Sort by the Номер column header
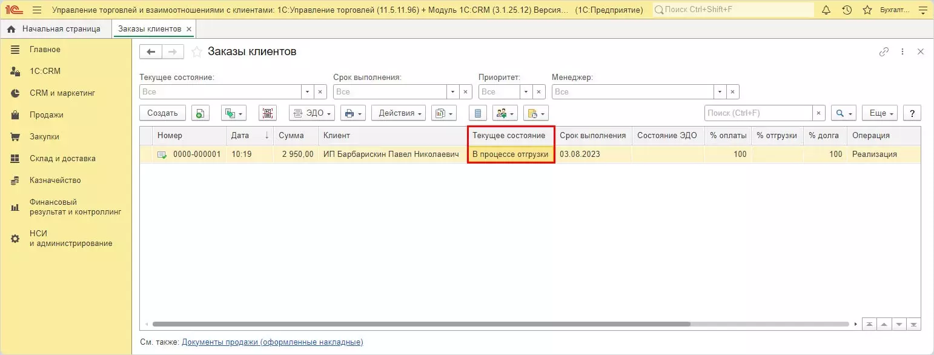The width and height of the screenshot is (934, 355). click(189, 136)
